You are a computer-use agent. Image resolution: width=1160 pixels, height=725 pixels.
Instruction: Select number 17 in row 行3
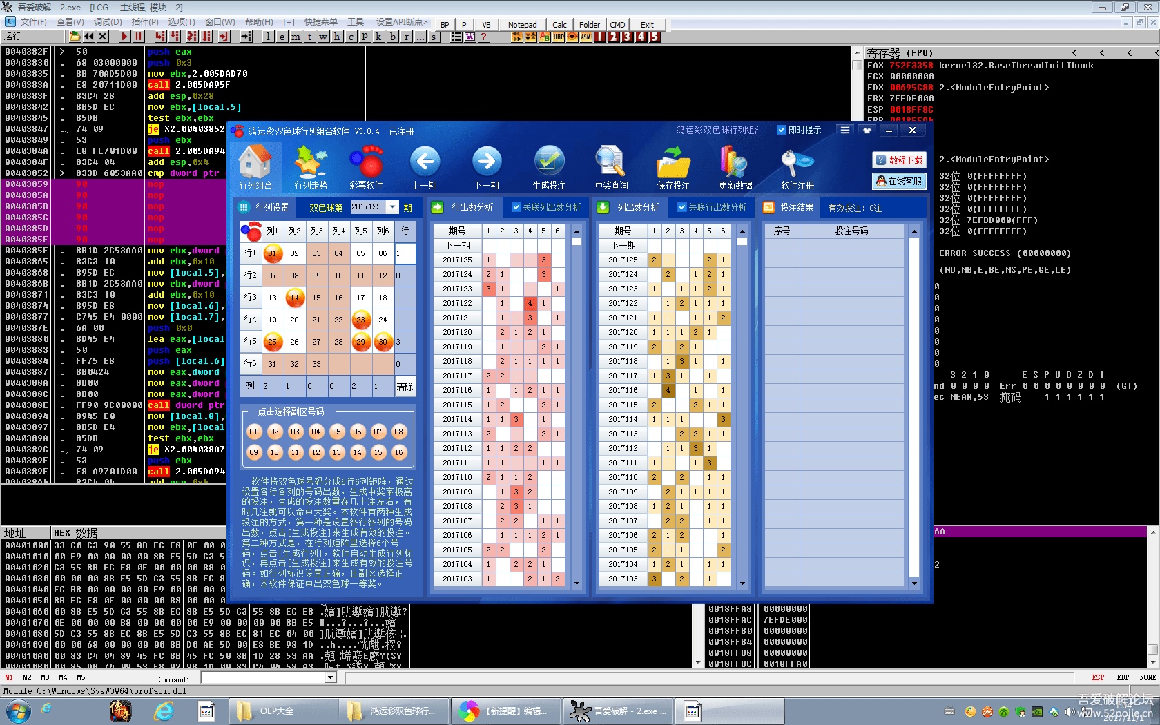click(360, 298)
